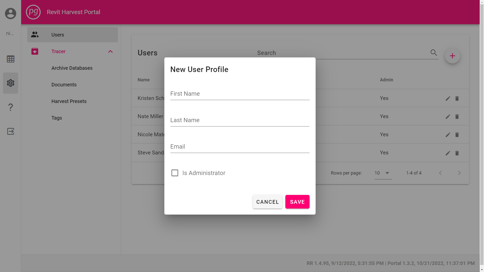This screenshot has height=272, width=484.
Task: Click the edit pencil for Kristen's row
Action: (448, 98)
